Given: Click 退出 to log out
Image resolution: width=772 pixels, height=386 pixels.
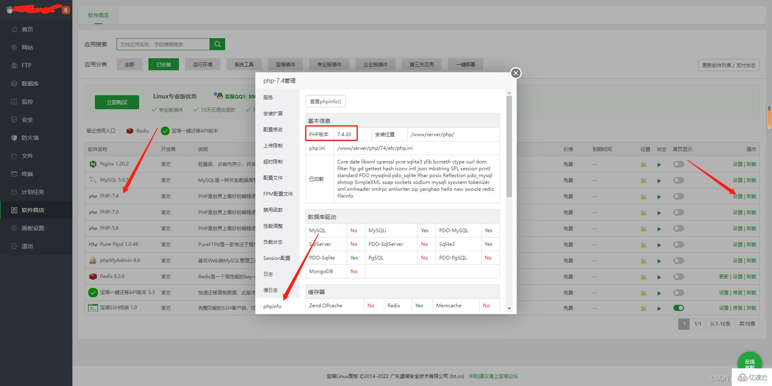Looking at the screenshot, I should pyautogui.click(x=27, y=246).
